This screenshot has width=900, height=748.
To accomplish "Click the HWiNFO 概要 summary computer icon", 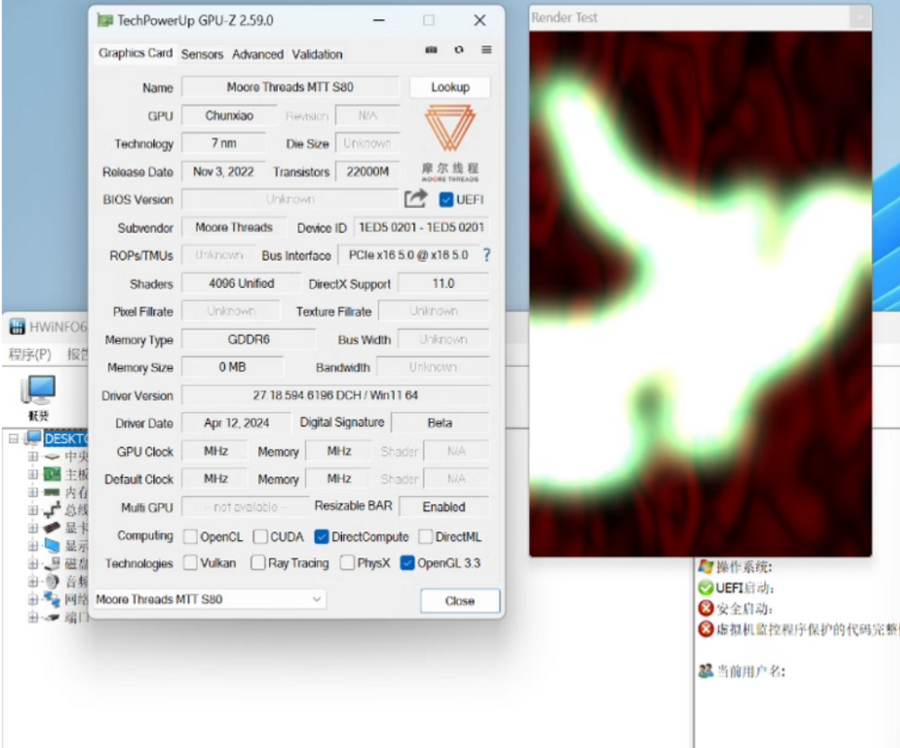I will 38,391.
